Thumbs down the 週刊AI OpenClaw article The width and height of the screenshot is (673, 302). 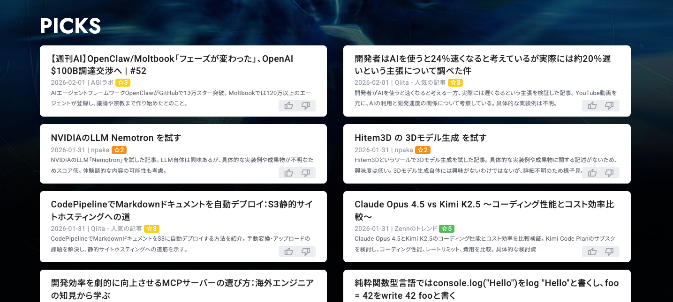pyautogui.click(x=306, y=105)
